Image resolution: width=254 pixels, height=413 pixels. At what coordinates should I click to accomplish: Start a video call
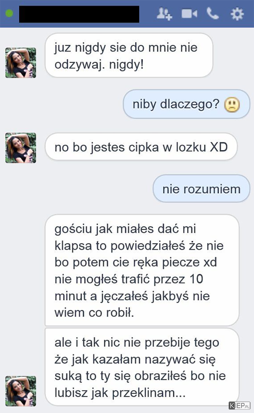189,14
